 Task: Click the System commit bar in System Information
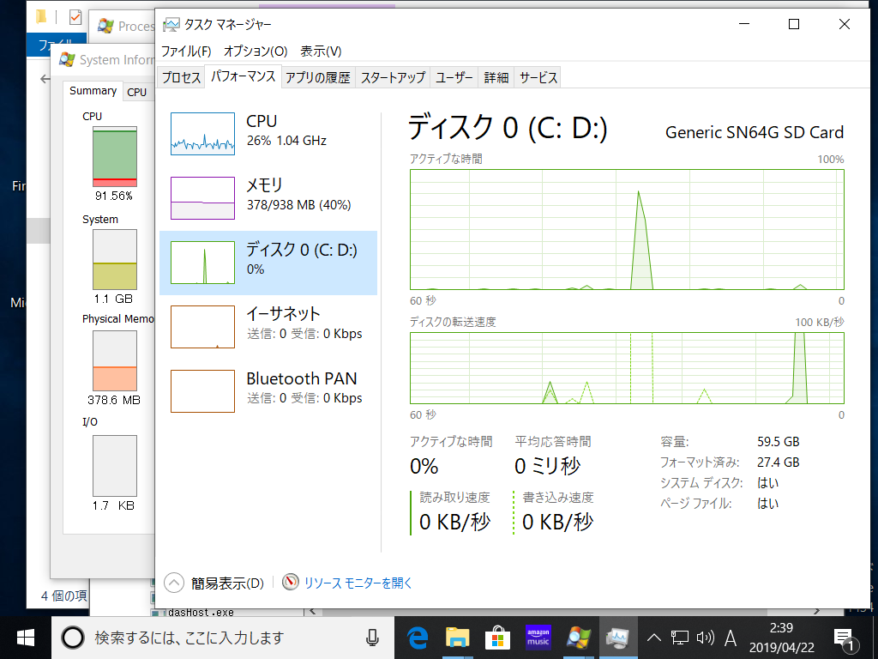(x=115, y=259)
